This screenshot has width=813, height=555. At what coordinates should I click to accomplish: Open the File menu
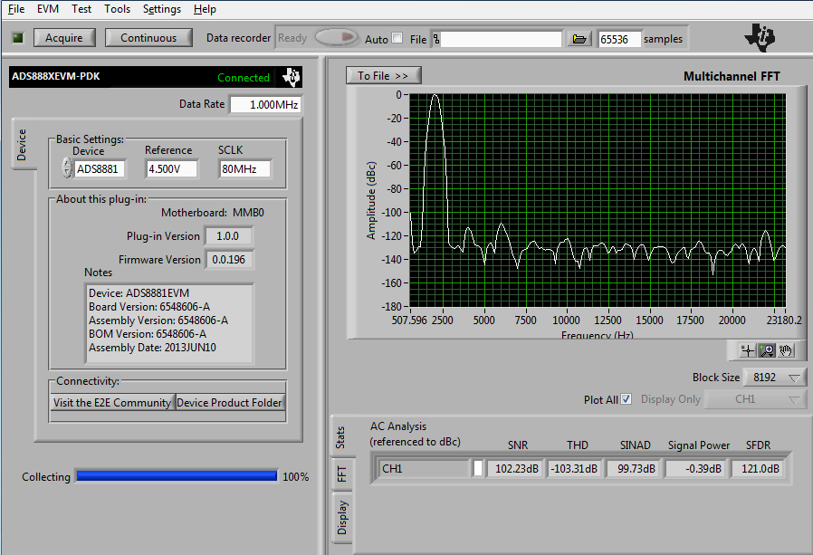coord(16,9)
